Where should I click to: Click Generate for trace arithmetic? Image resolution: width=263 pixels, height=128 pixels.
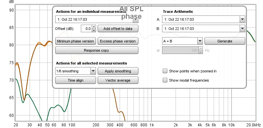[225, 41]
